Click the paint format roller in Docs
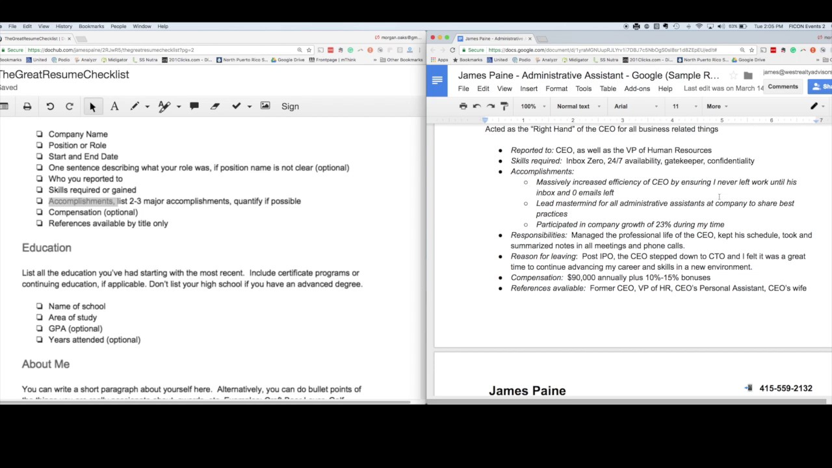 pos(504,107)
